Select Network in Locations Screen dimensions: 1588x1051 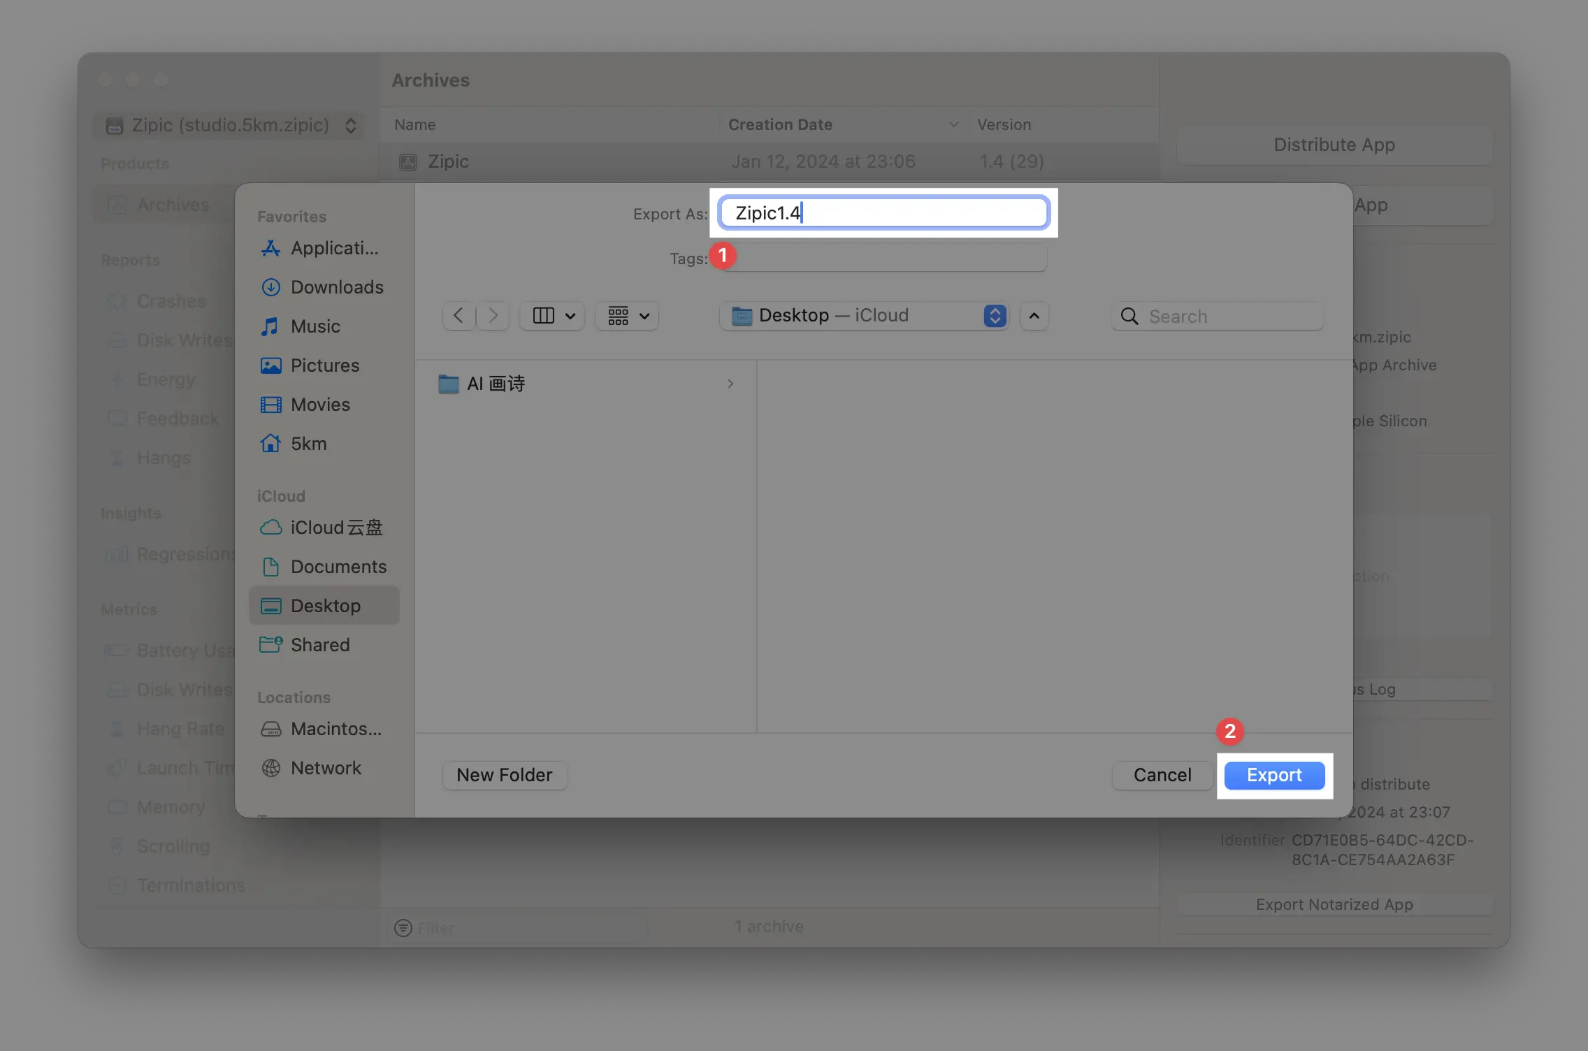click(x=324, y=768)
